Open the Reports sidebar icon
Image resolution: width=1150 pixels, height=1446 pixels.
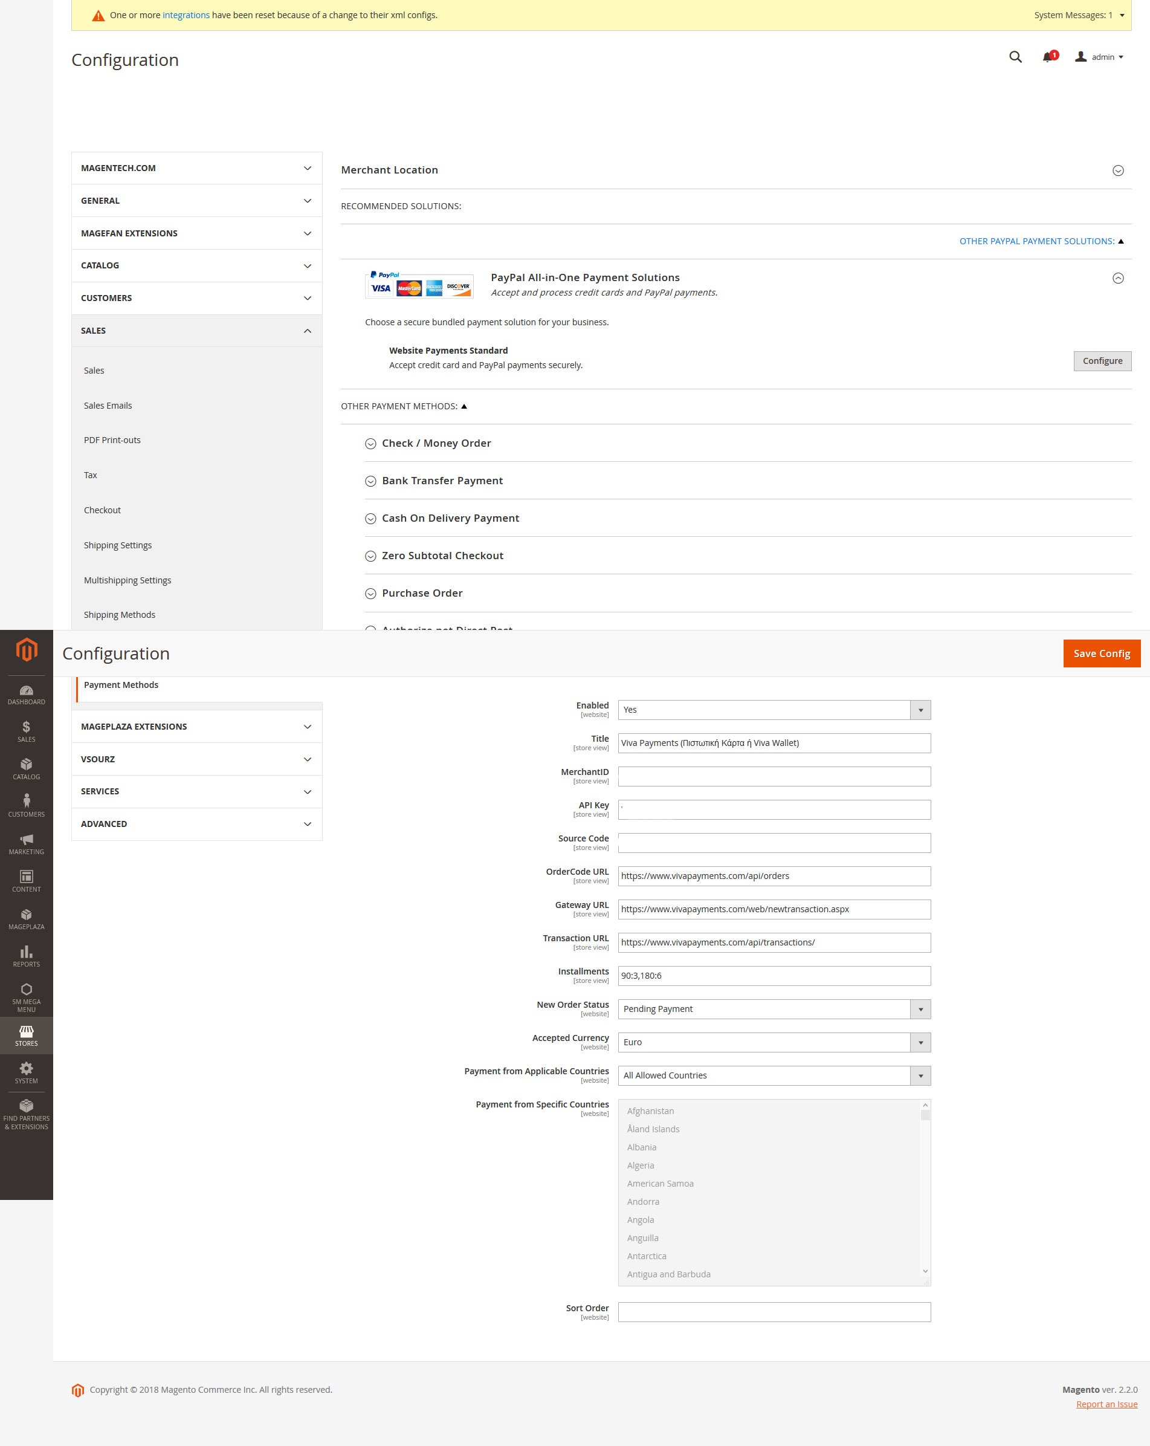26,955
